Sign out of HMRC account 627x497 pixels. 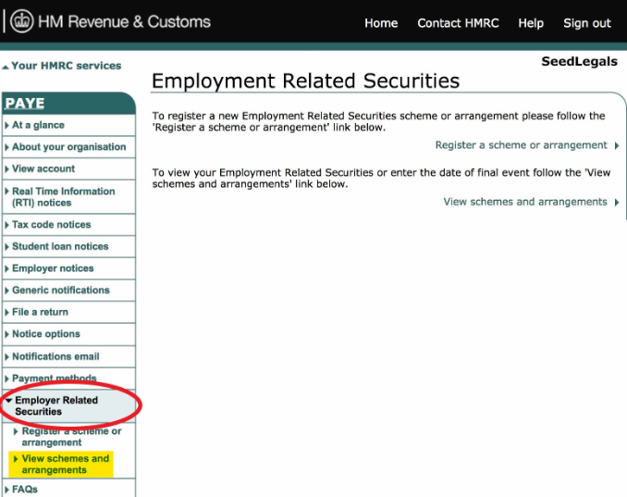pos(586,23)
